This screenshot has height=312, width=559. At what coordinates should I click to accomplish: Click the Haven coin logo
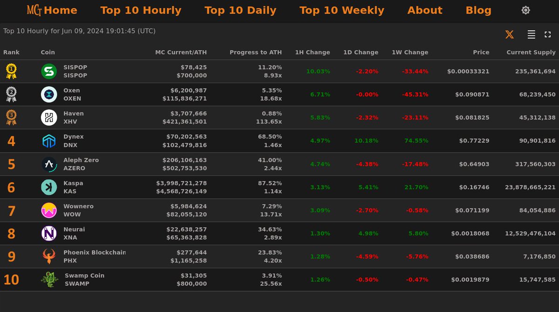pos(49,118)
